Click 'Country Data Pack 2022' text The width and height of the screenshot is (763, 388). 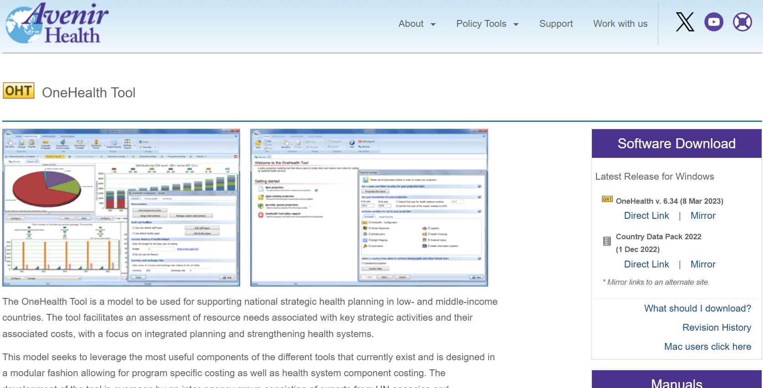658,237
